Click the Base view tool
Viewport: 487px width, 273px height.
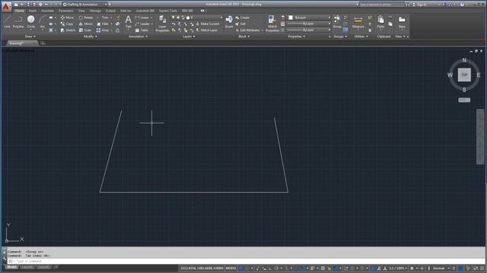pyautogui.click(x=402, y=22)
